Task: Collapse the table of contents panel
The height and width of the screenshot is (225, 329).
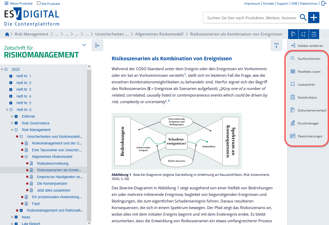Action: [97, 45]
